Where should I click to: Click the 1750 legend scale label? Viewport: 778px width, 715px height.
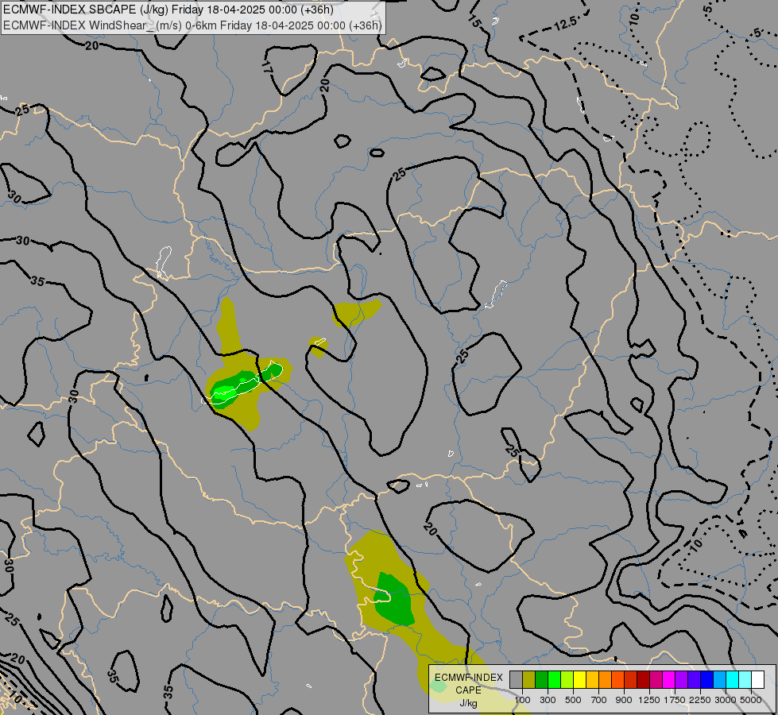[675, 700]
